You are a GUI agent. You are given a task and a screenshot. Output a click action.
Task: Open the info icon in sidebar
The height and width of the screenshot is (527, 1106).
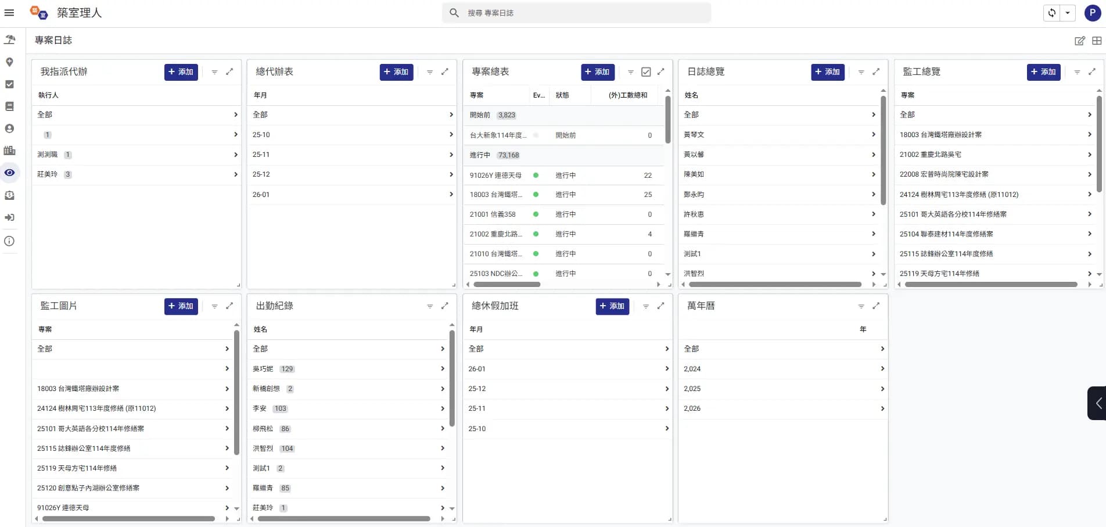pyautogui.click(x=9, y=241)
